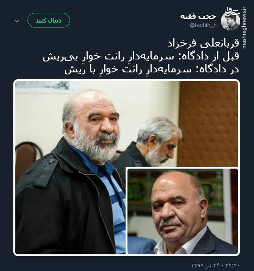Open the inset photo of man in suit

click(183, 211)
